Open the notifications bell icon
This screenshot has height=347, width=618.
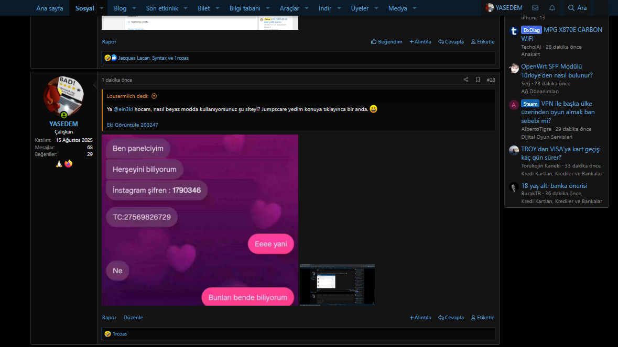tap(552, 8)
